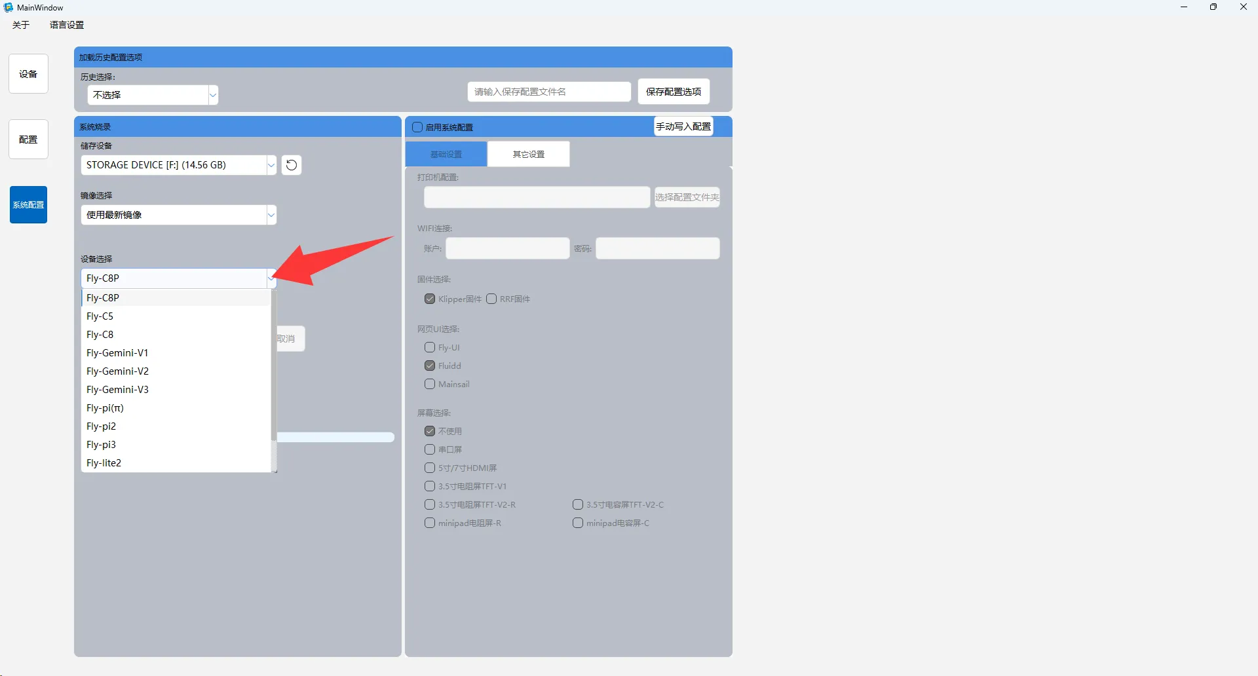Check the Mainsail web UI option

(430, 385)
